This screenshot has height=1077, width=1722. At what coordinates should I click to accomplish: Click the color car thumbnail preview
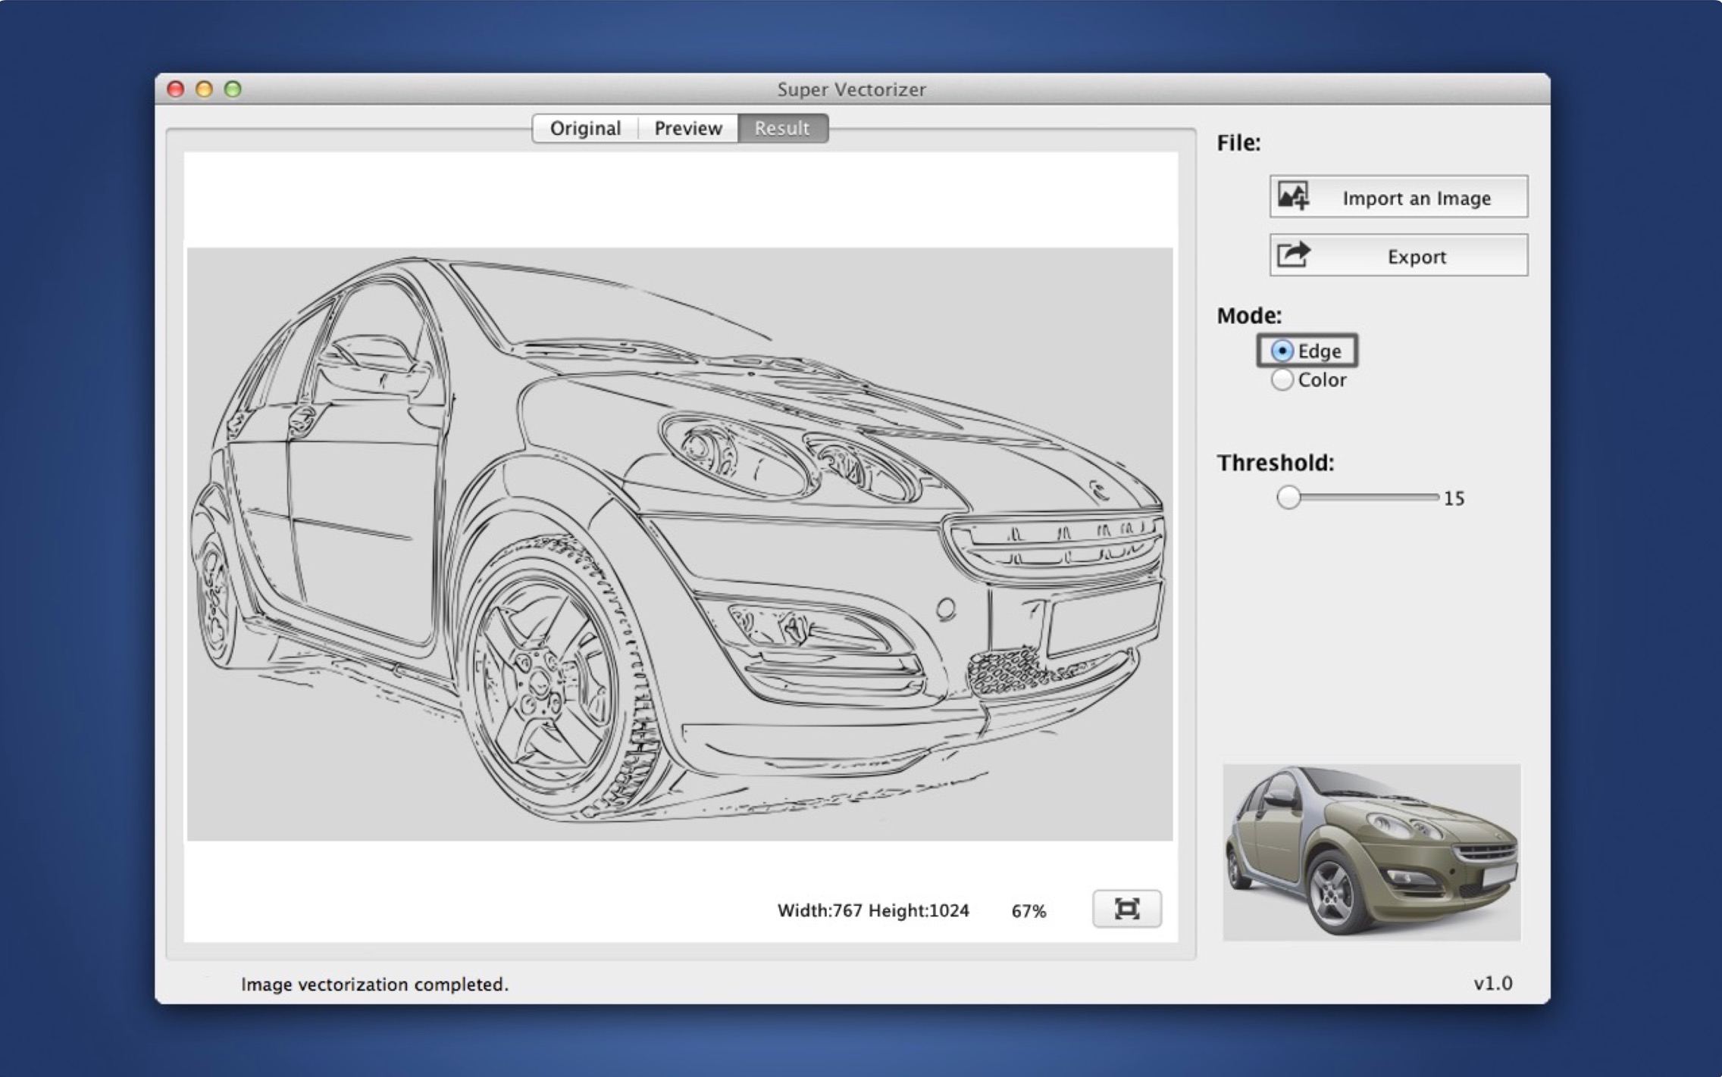point(1371,852)
